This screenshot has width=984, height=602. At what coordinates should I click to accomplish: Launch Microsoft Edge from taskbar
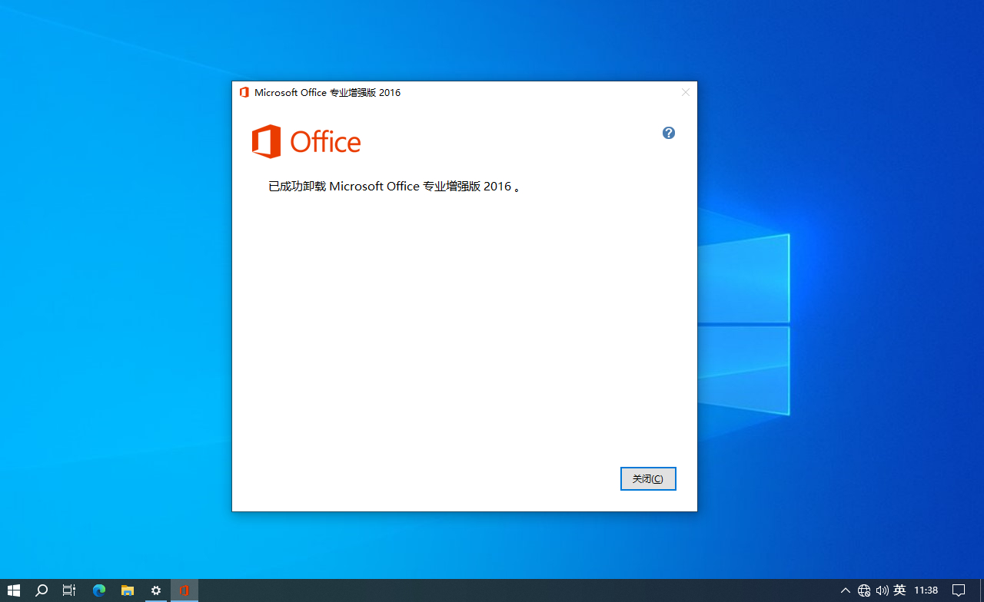point(99,590)
